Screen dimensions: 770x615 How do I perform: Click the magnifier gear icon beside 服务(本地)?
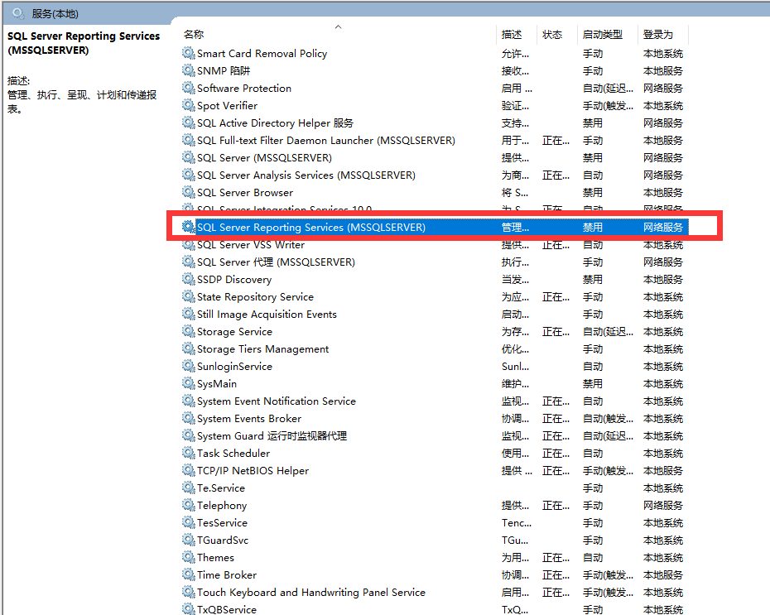tap(18, 13)
